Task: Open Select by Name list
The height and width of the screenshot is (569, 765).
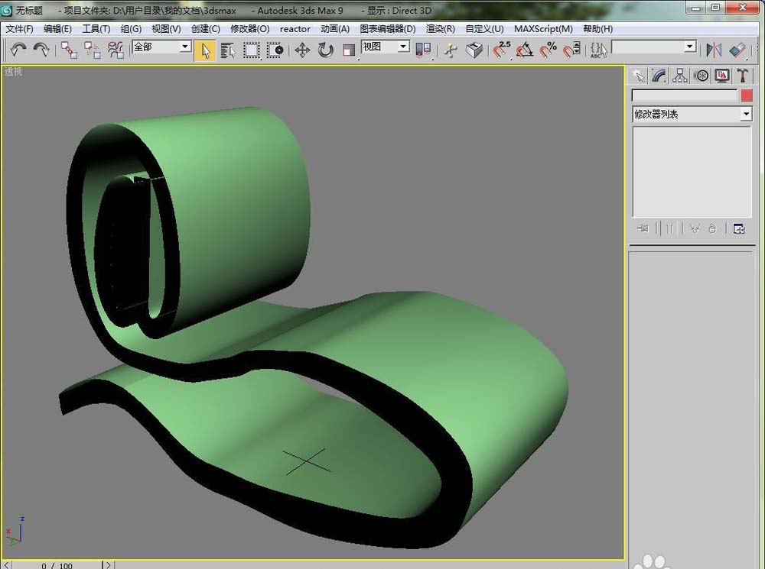Action: [228, 50]
